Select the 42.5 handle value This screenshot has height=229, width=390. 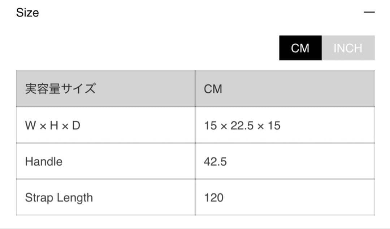(215, 162)
